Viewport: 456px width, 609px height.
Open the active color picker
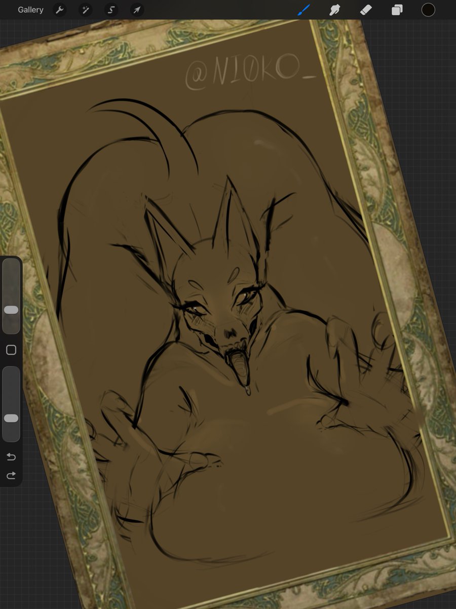click(428, 10)
